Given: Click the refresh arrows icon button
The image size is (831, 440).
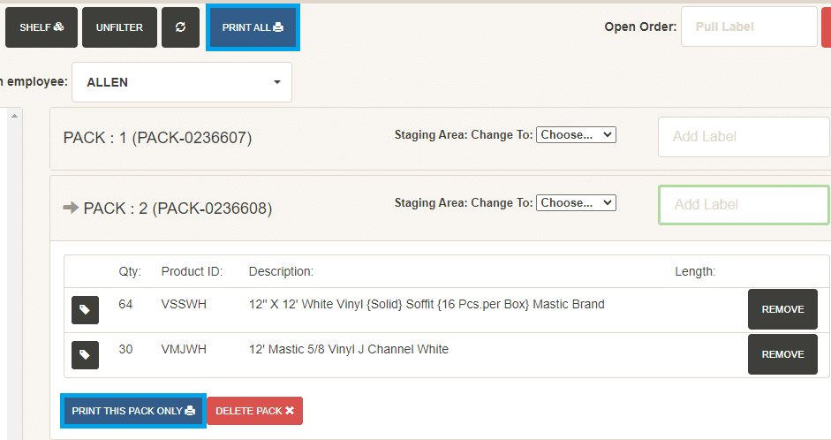Looking at the screenshot, I should click(x=180, y=27).
